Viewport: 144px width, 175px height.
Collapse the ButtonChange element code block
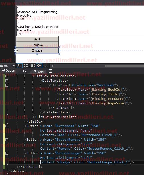[x=7, y=153]
